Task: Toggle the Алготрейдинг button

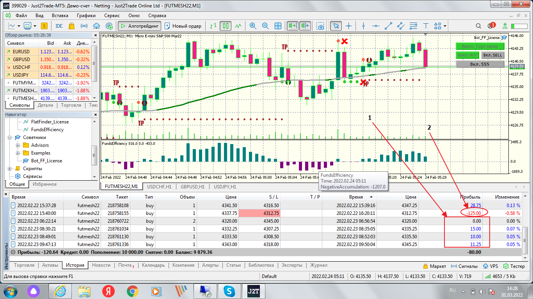Action: click(139, 26)
